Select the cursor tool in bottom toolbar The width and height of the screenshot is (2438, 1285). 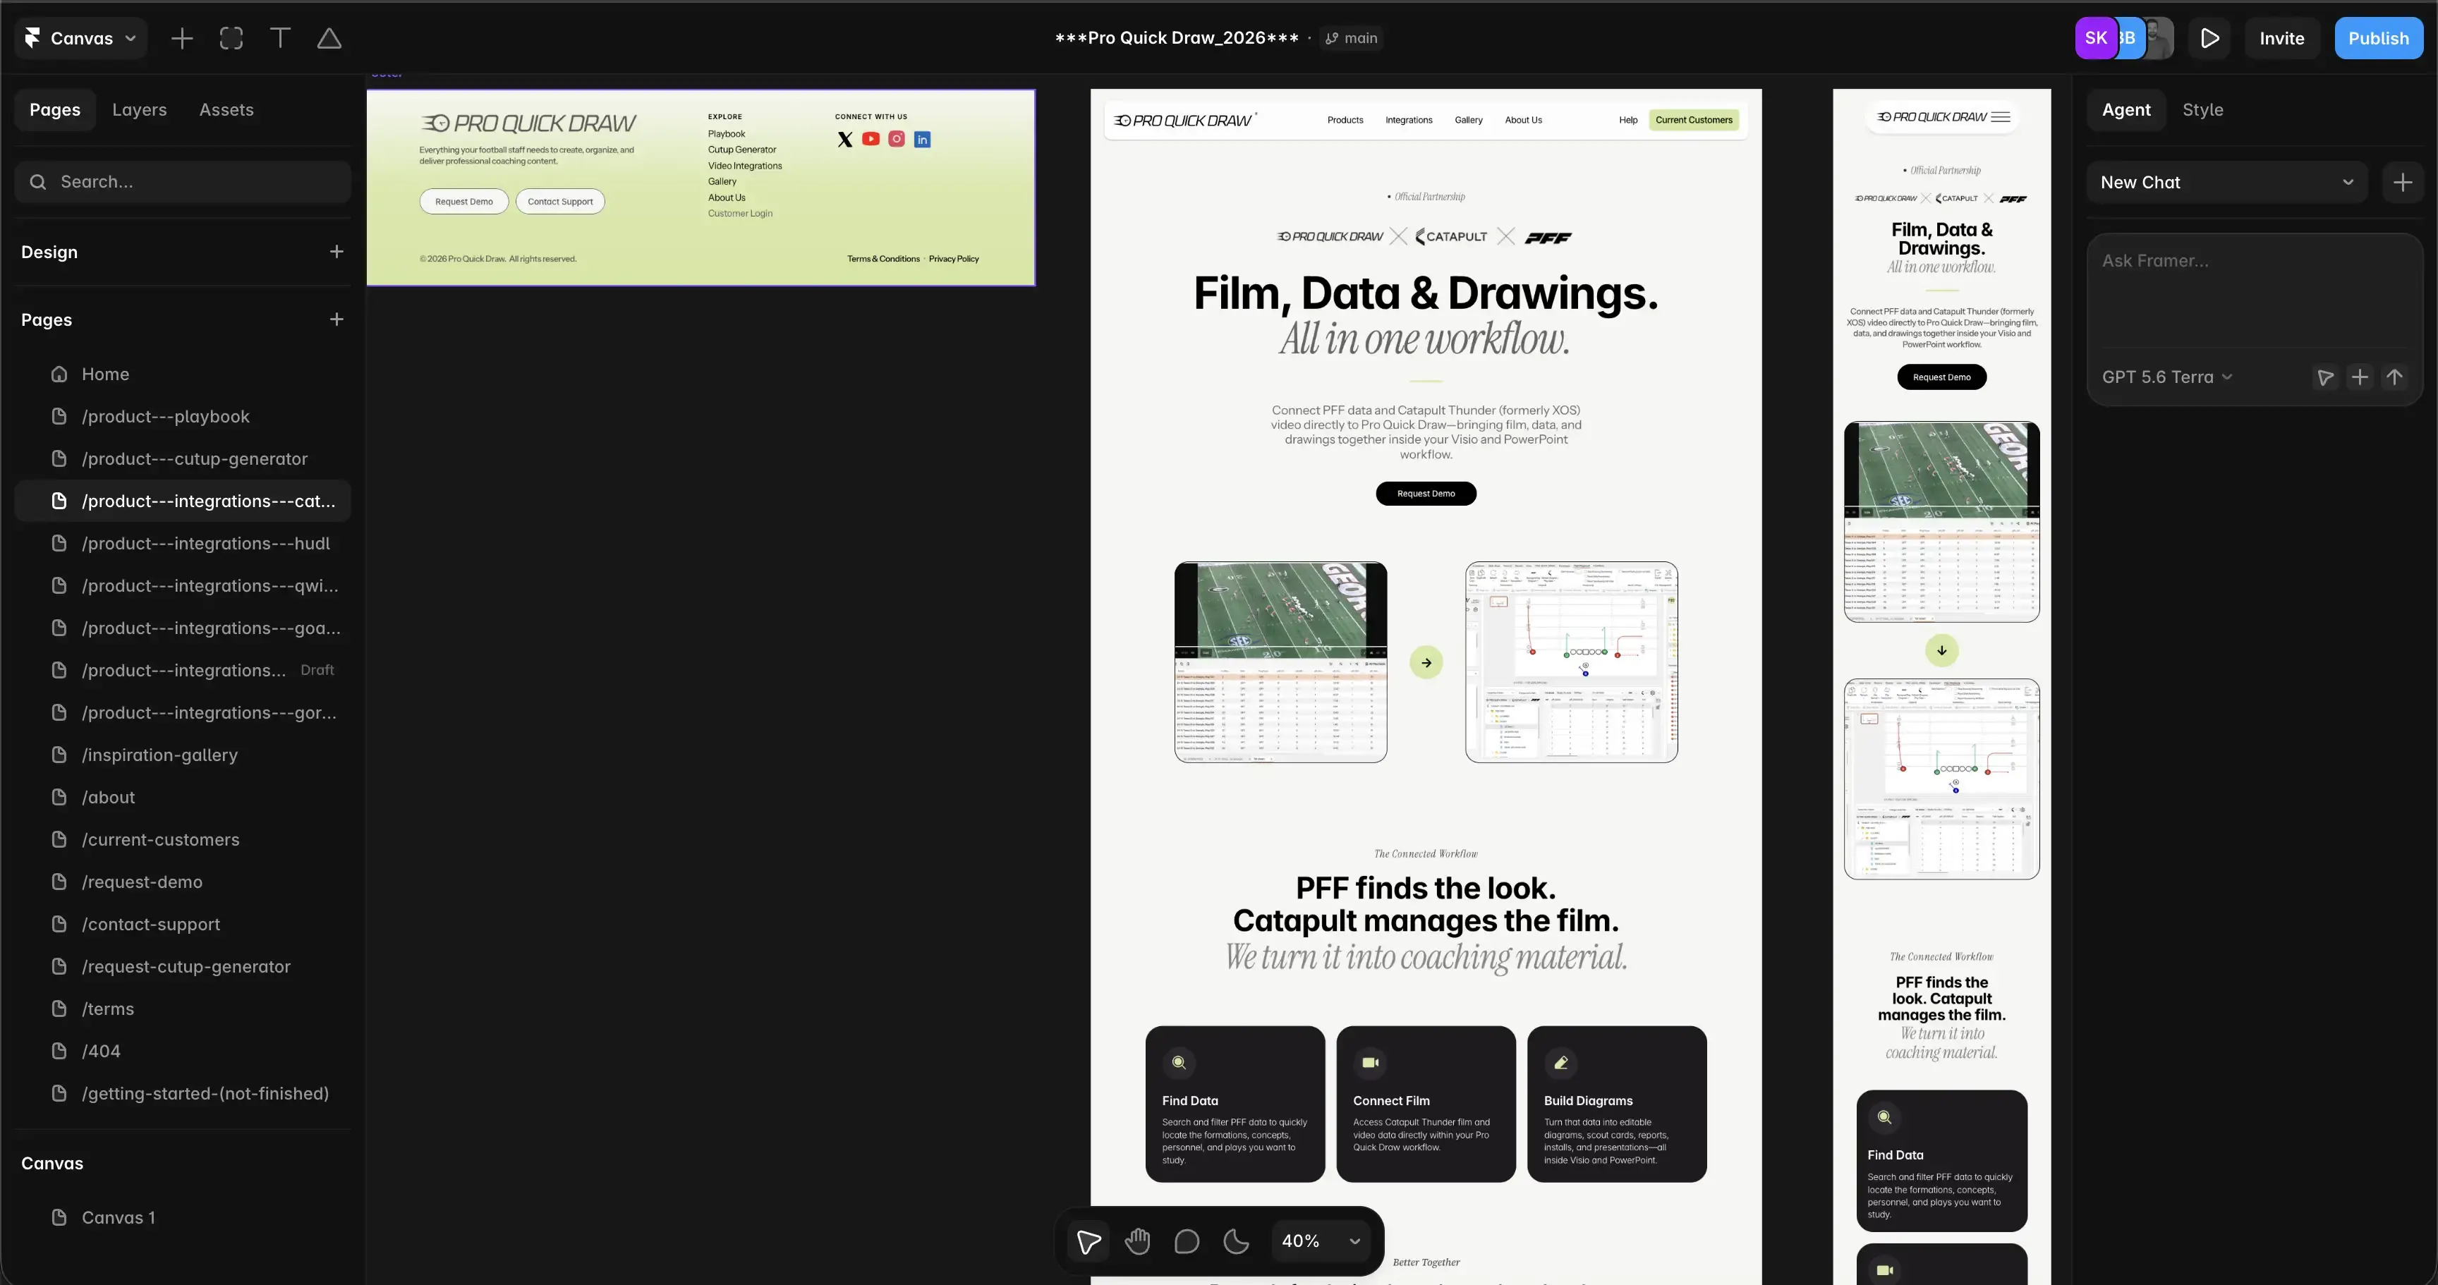1088,1241
